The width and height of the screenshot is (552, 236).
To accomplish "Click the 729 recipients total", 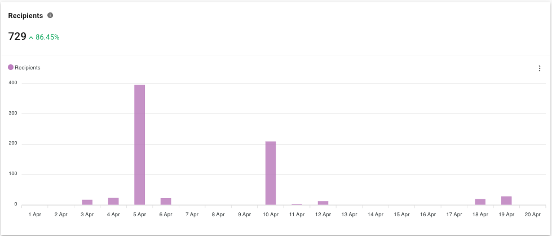I will tap(17, 37).
